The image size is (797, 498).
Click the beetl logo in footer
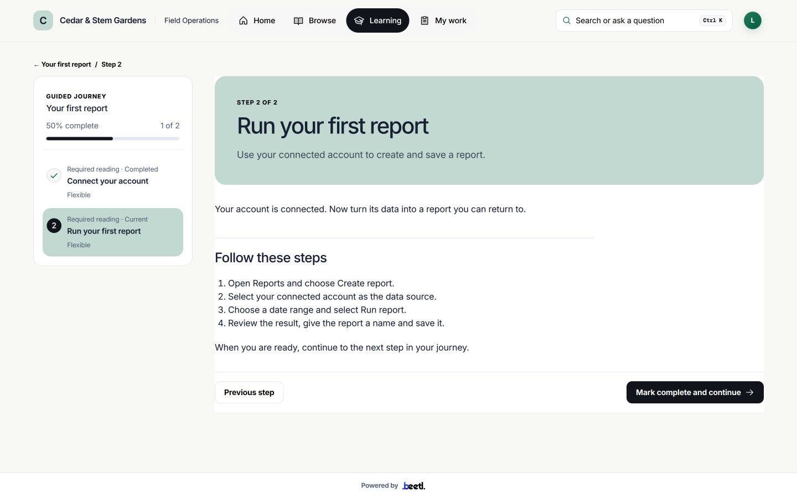[x=414, y=486]
